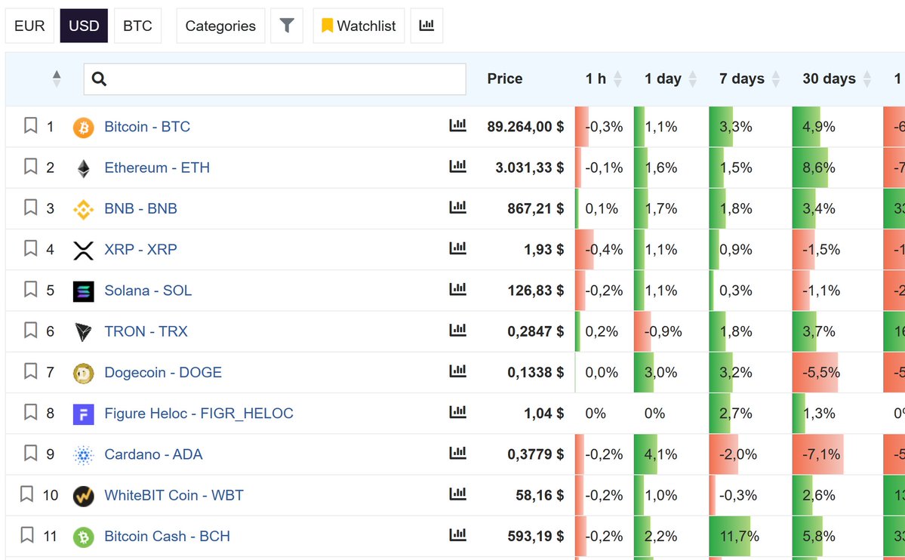Open the Categories selector
The height and width of the screenshot is (560, 905).
[x=220, y=25]
